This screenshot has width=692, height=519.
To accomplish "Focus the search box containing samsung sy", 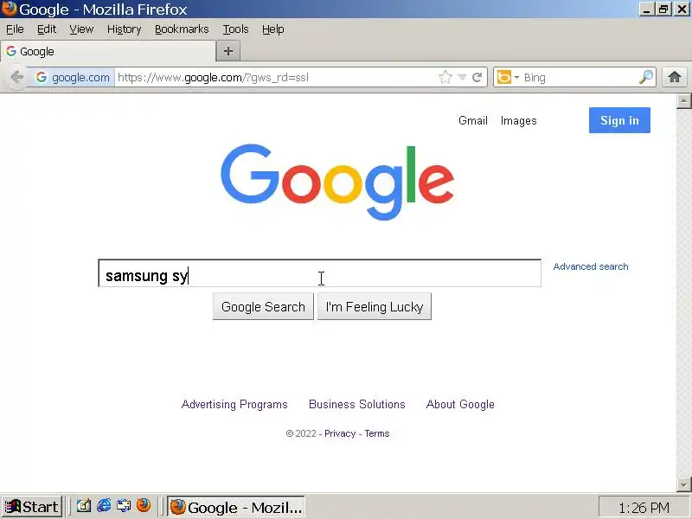I will pyautogui.click(x=319, y=273).
